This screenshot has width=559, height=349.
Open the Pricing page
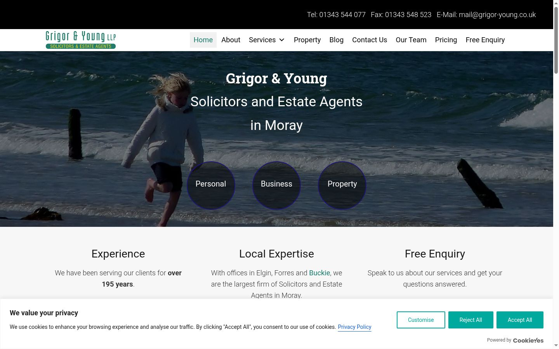coord(446,40)
